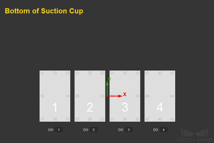Image resolution: width=214 pixels, height=143 pixels.
Task: Click edge-corner point 11 on section 1
Action: (42, 73)
